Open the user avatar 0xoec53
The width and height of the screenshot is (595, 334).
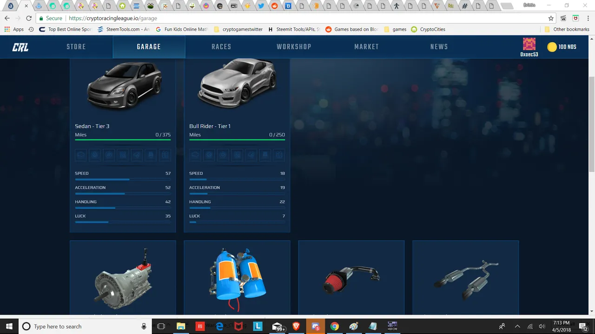[529, 45]
